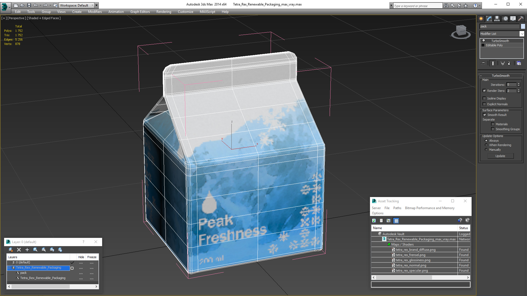Open the Modifier List dropdown
The image size is (527, 296).
pyautogui.click(x=522, y=34)
